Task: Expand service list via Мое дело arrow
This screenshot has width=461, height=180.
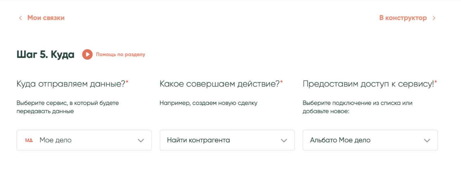Action: pos(141,141)
